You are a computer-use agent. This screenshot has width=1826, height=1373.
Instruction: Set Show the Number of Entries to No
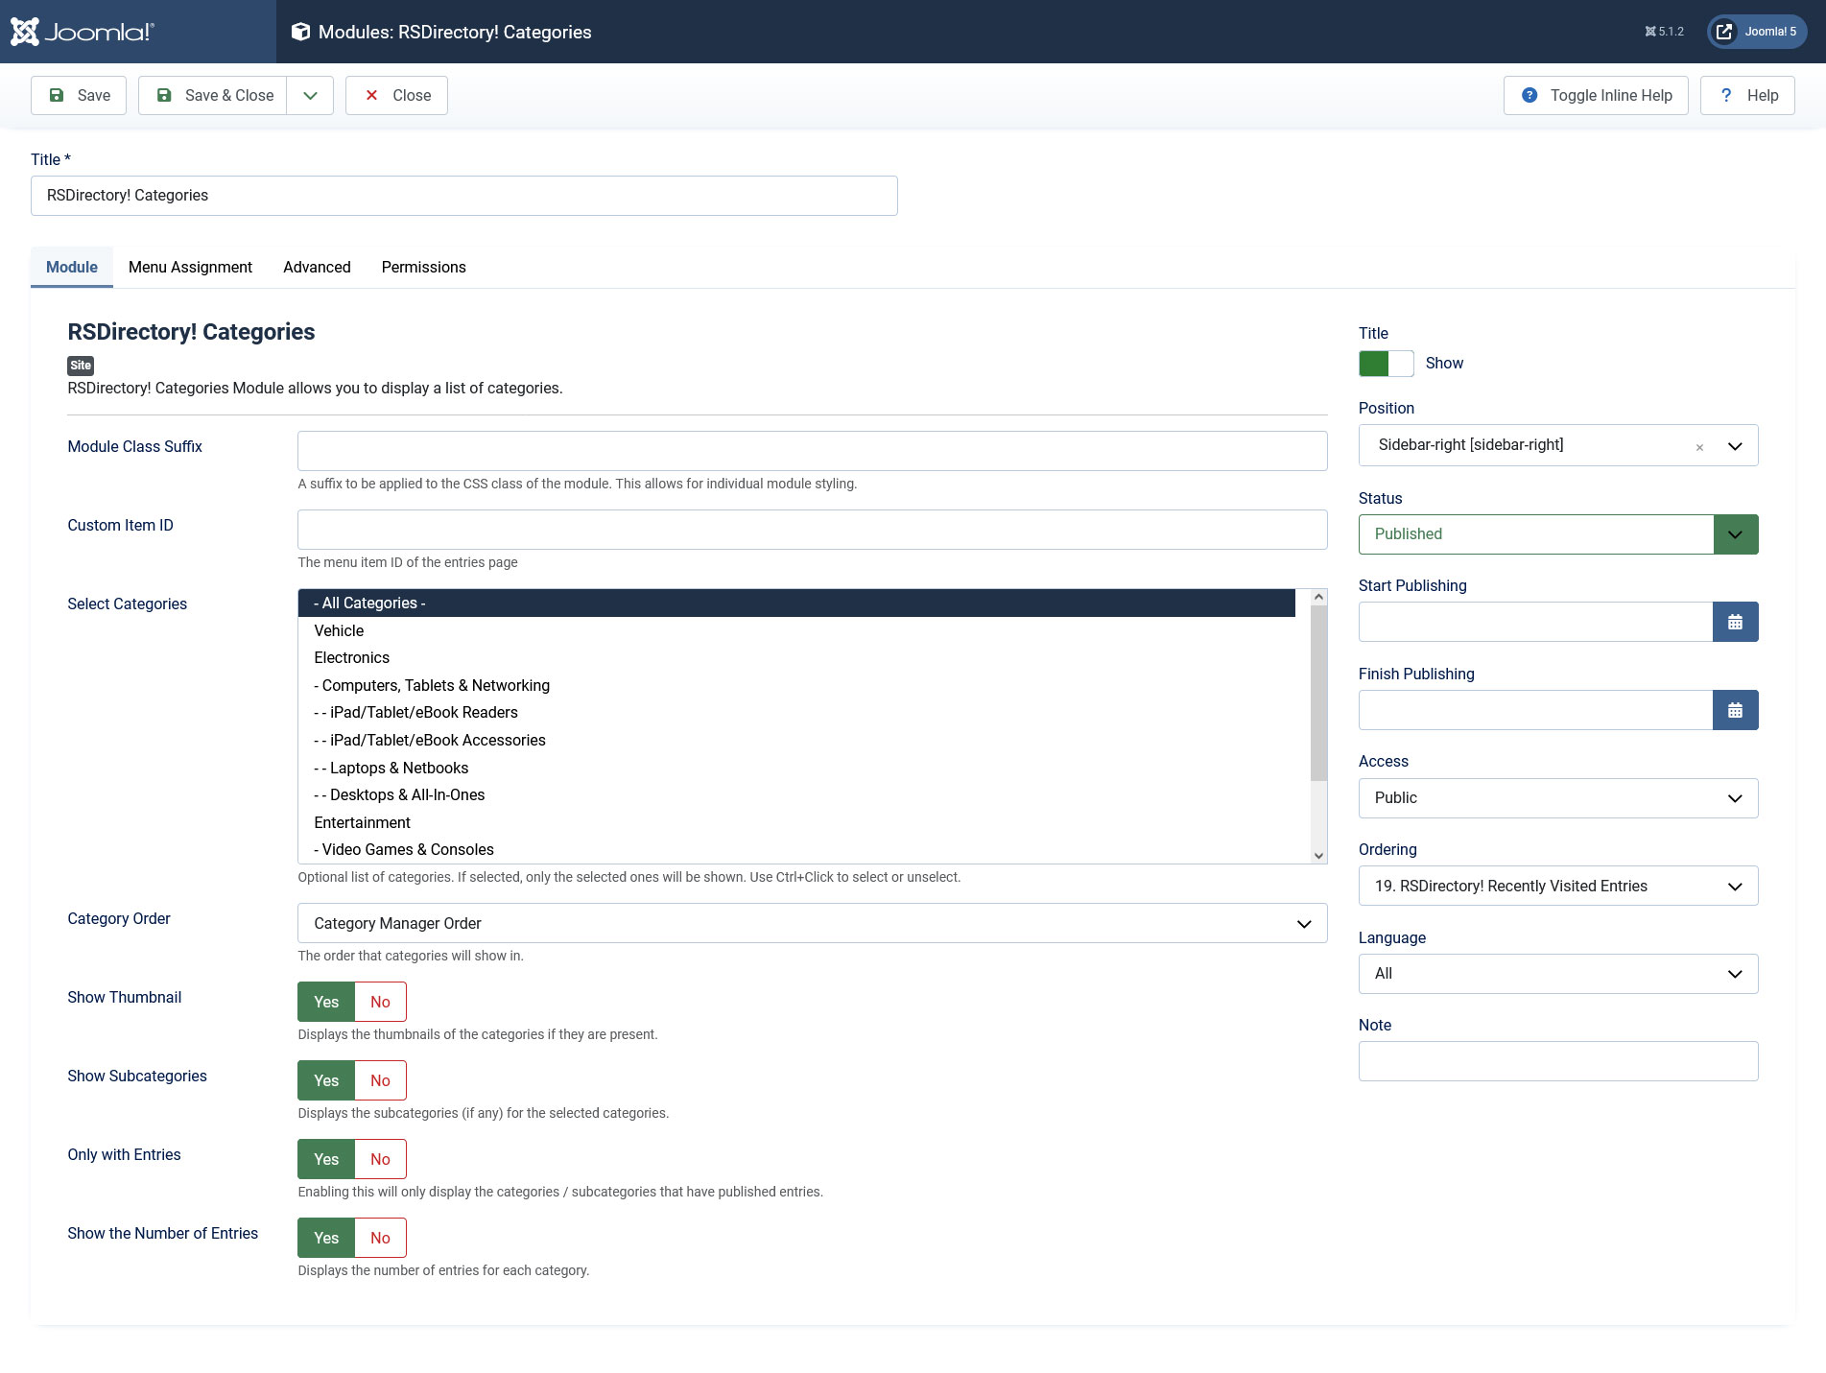click(x=381, y=1238)
